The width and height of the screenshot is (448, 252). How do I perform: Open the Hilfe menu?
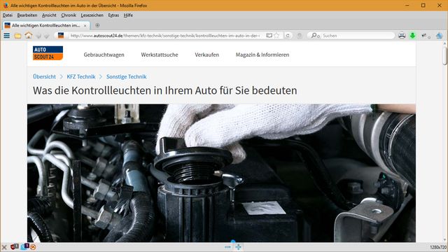click(128, 15)
